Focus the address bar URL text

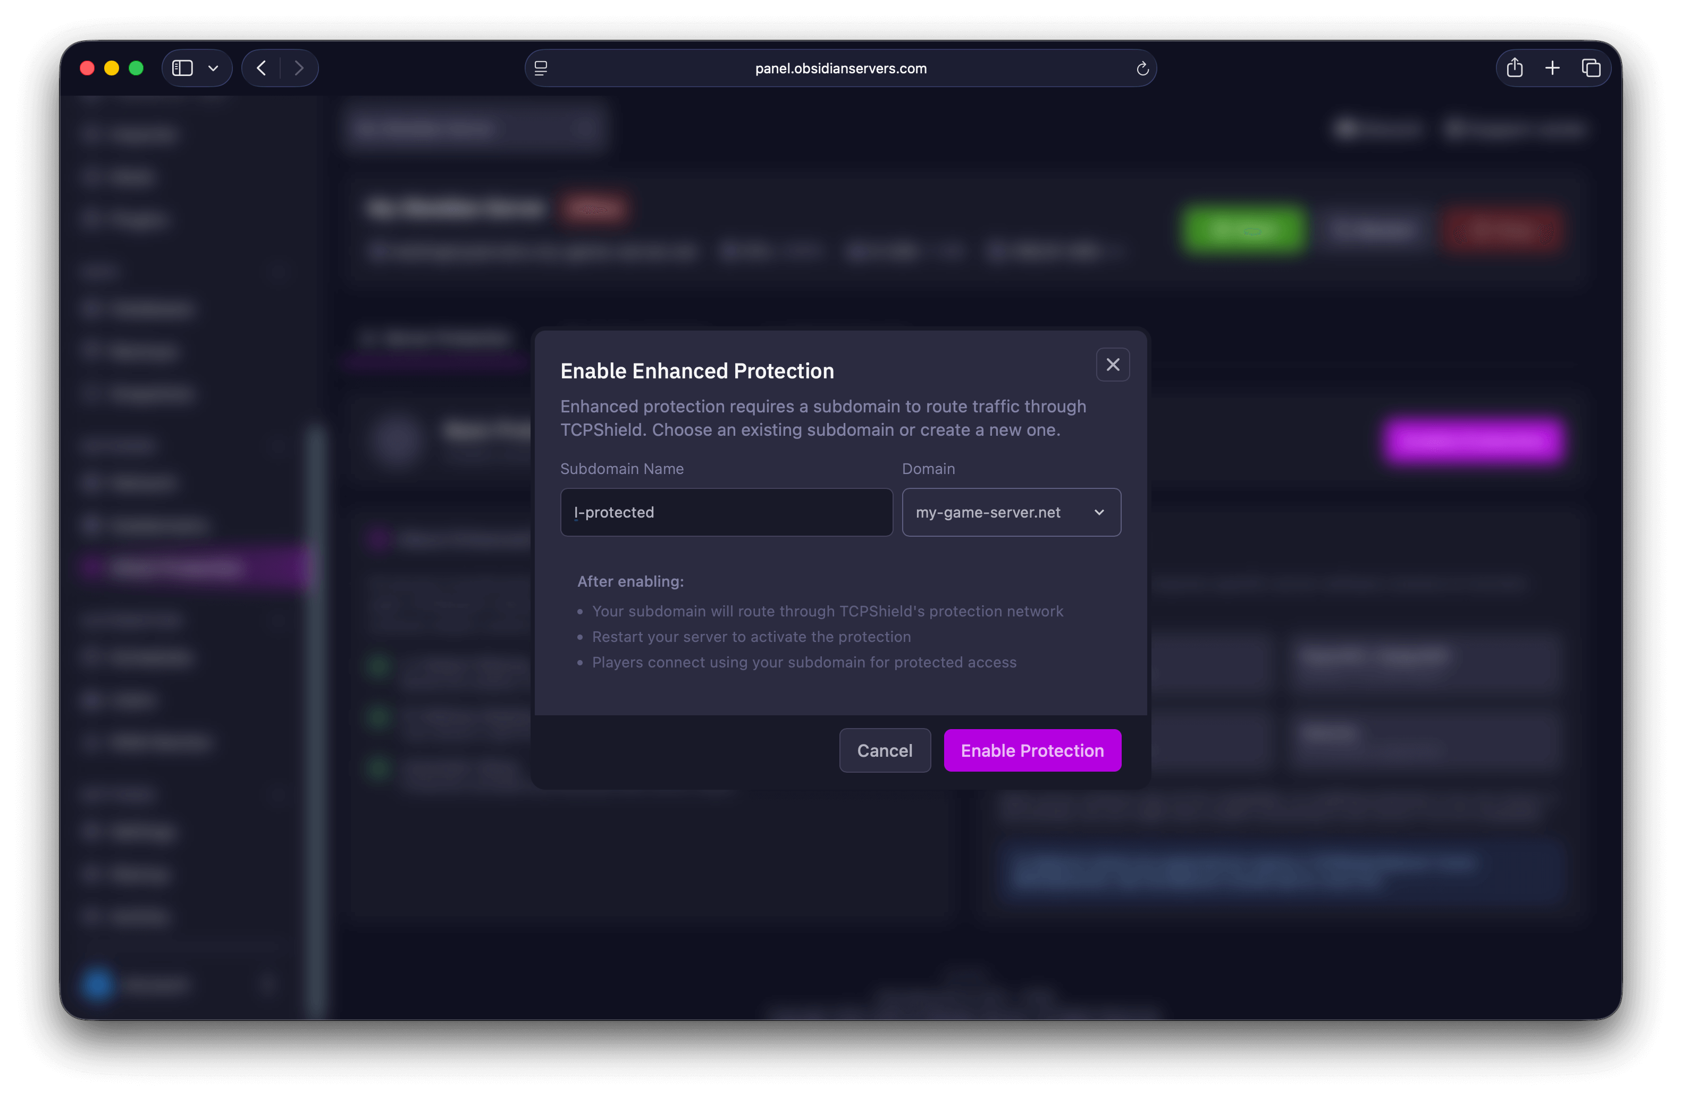pos(840,69)
